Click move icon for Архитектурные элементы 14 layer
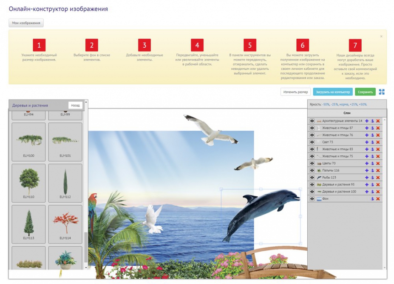Image resolution: width=394 pixels, height=284 pixels. (367, 121)
